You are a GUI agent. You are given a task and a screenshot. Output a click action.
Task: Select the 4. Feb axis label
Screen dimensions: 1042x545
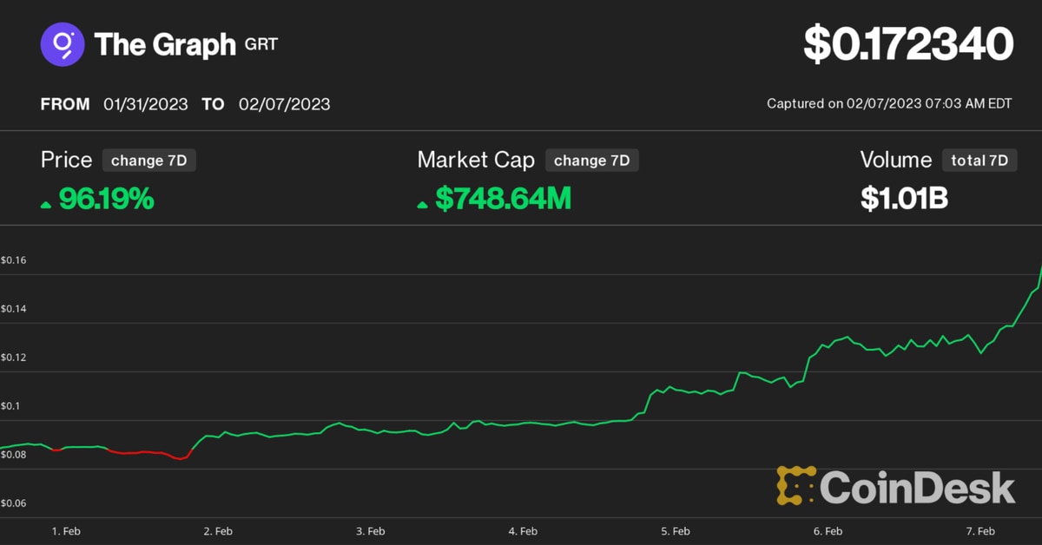click(x=523, y=530)
